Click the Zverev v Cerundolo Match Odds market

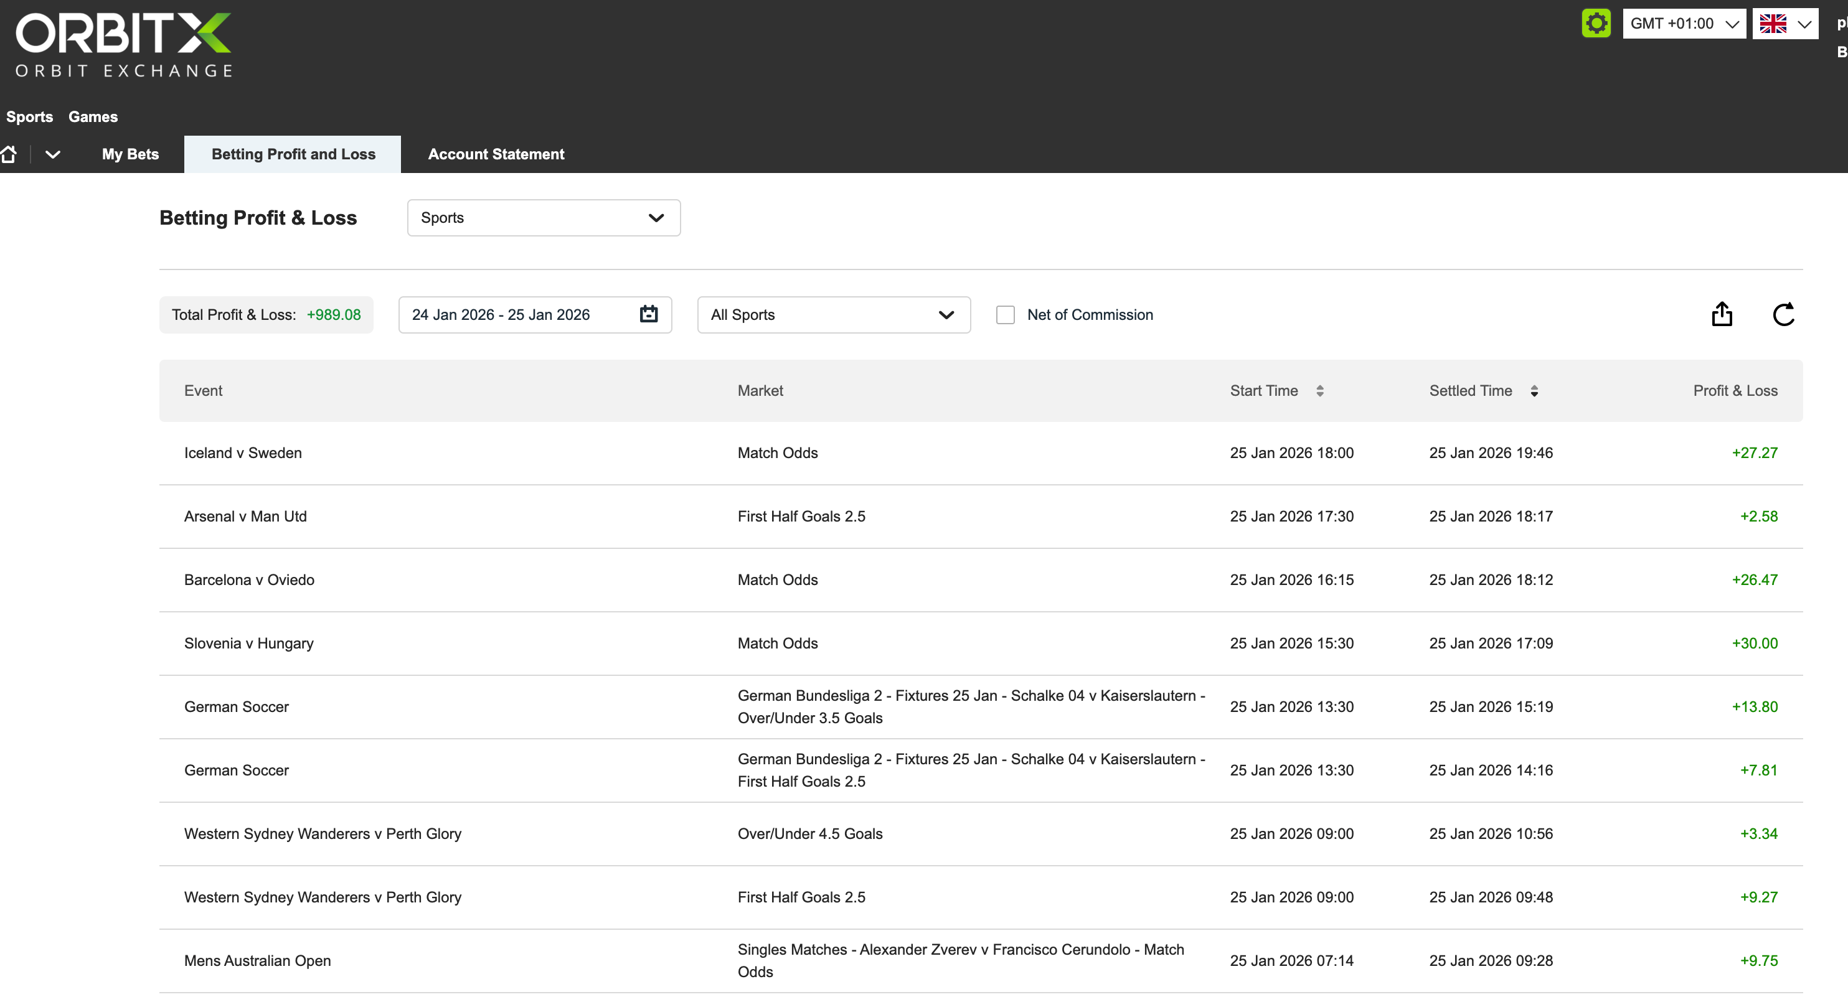[961, 961]
